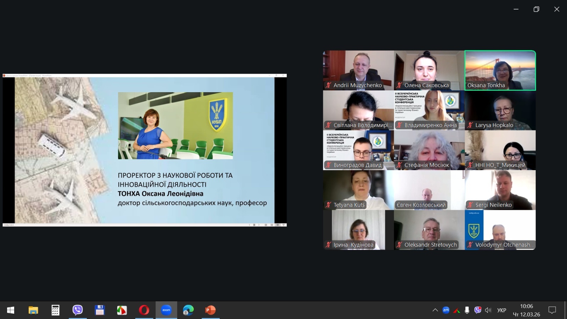Screen dimensions: 567x319
Task: Open Calculator from the taskbar
Action: pos(55,310)
